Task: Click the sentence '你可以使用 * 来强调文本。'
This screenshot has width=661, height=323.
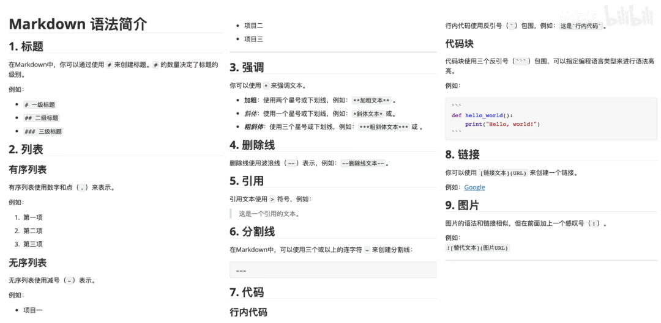Action: pos(268,86)
